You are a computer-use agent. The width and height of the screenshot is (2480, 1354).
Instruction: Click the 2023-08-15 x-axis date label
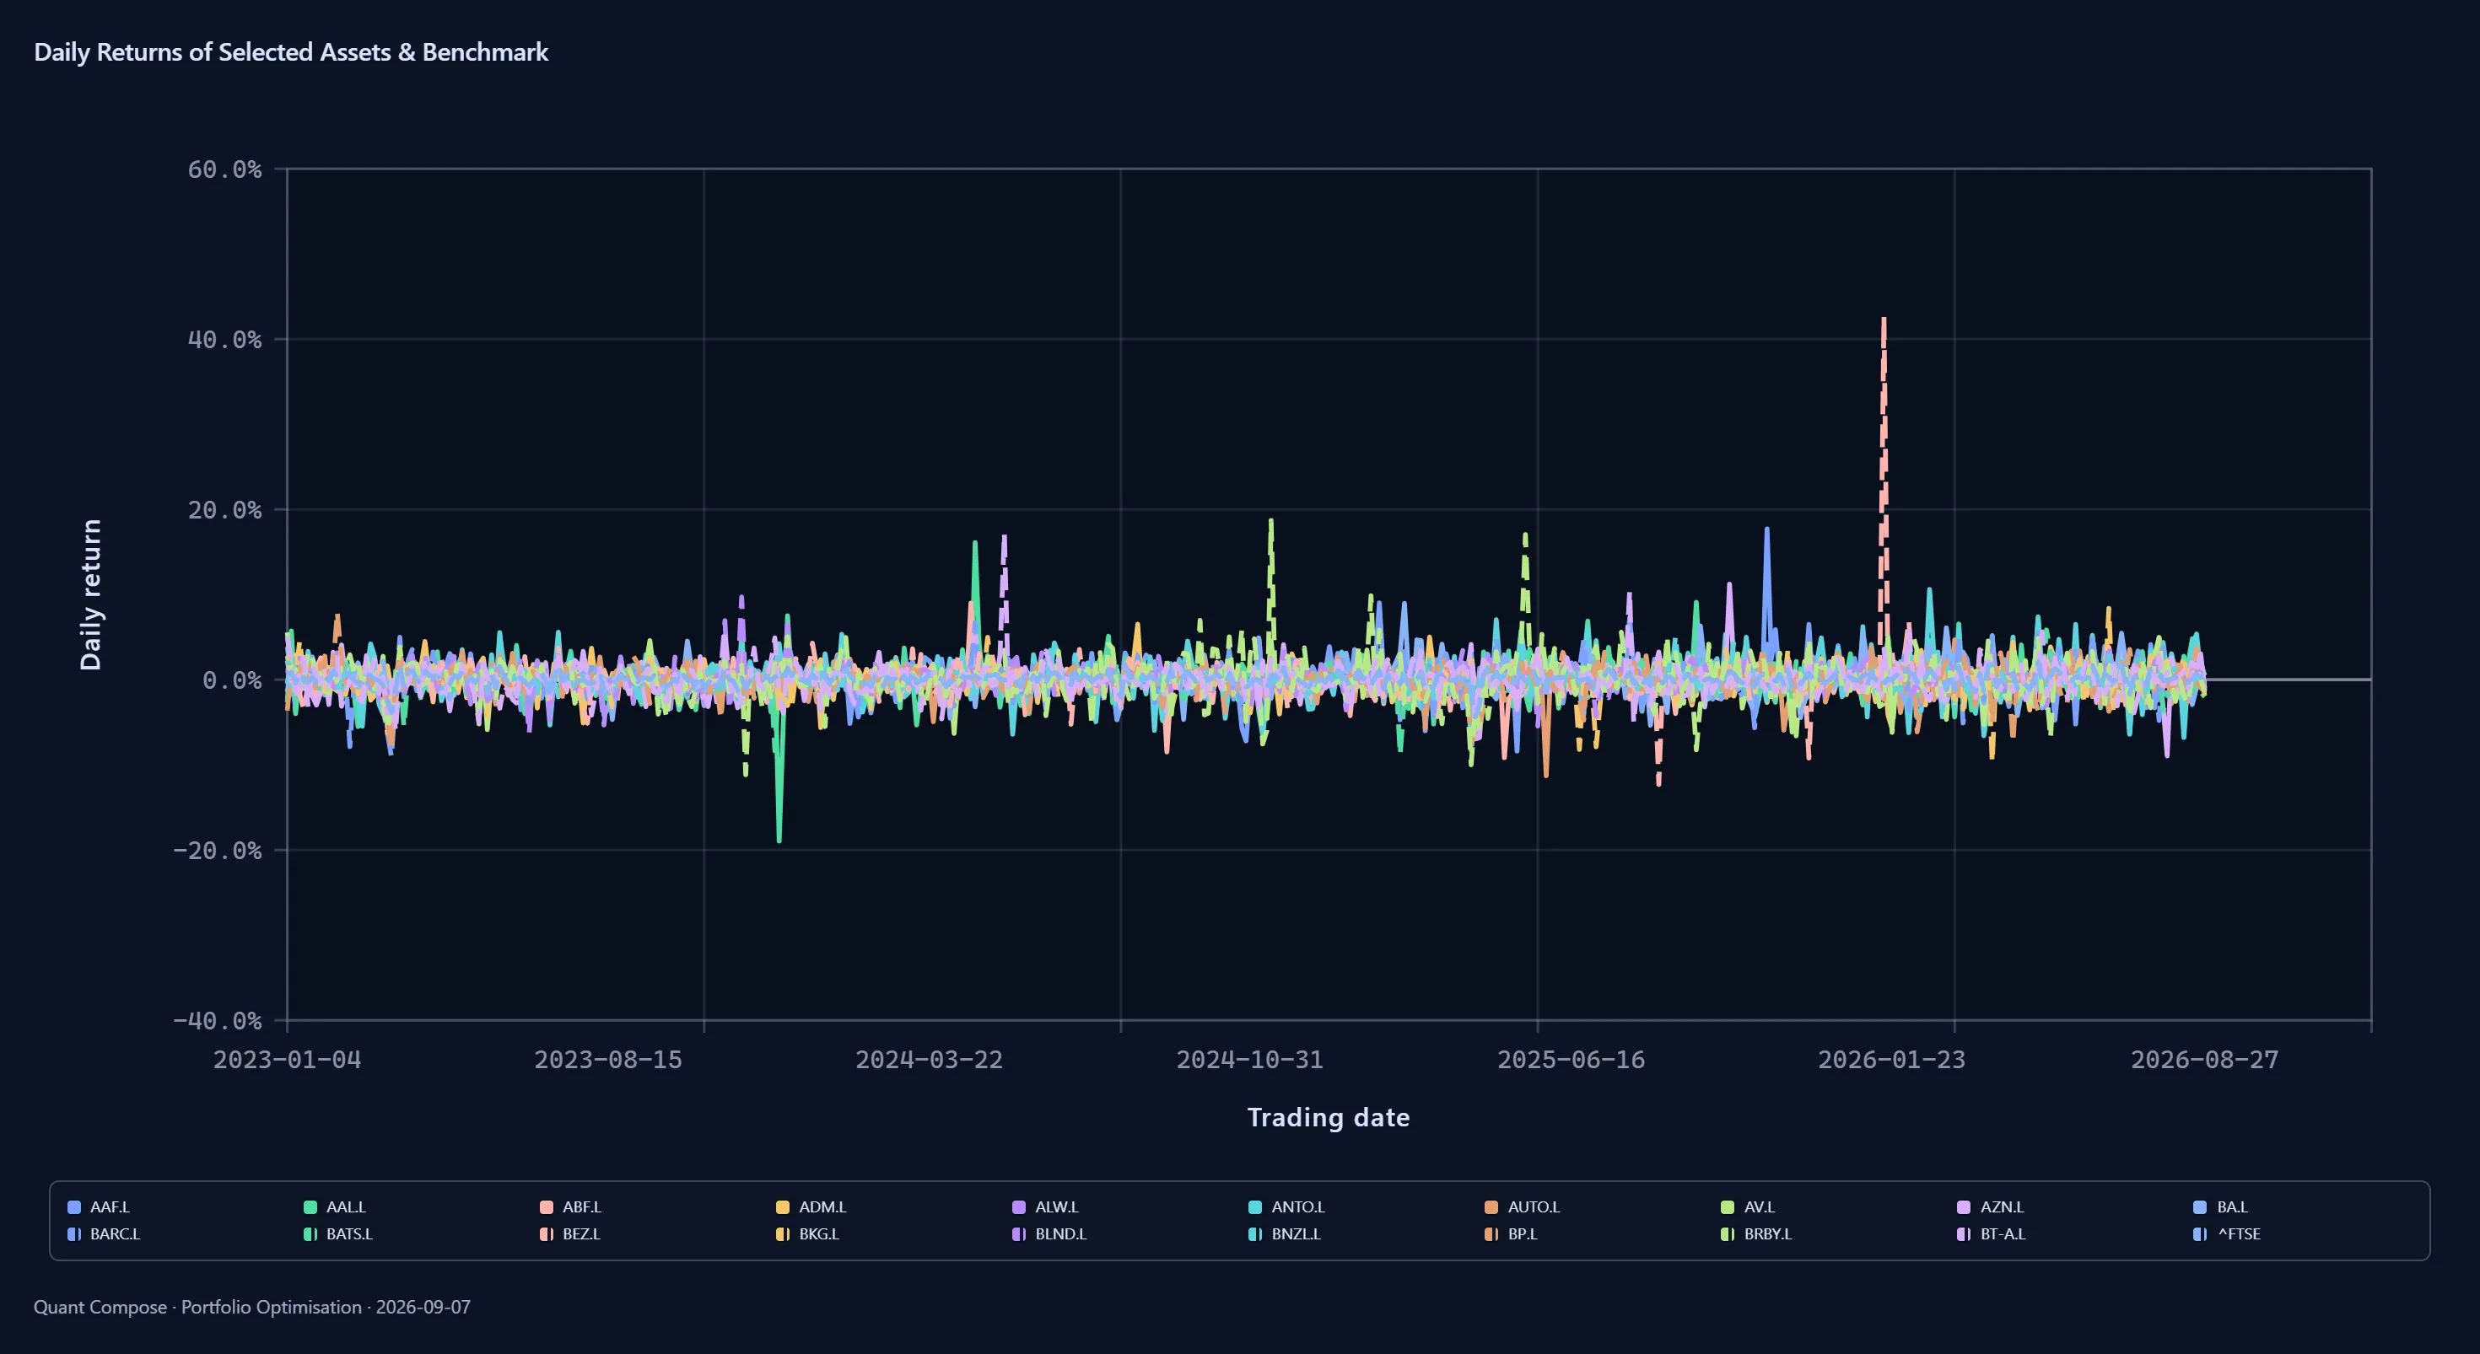coord(608,1060)
